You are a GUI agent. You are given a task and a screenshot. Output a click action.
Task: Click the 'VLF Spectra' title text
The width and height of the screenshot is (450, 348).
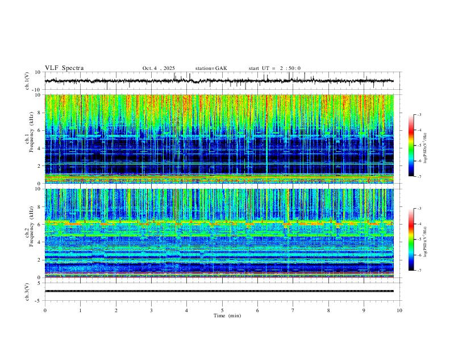point(64,68)
